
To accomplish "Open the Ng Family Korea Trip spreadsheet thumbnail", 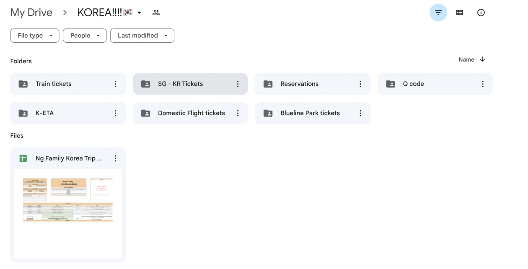I will 68,214.
